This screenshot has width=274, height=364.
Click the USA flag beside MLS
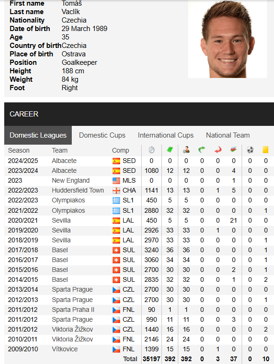pyautogui.click(x=116, y=181)
